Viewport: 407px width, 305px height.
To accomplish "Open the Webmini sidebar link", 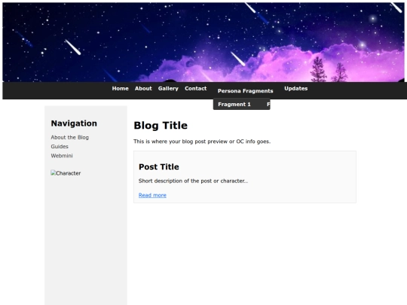I will [62, 156].
